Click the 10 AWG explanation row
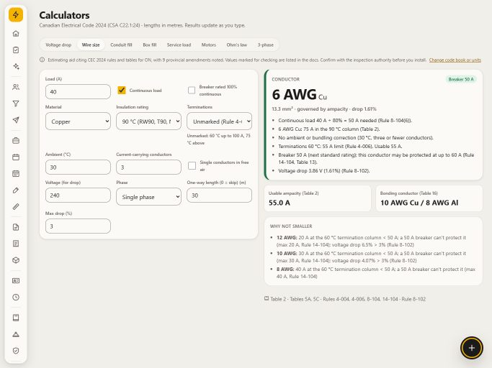This screenshot has height=368, width=492. (372, 257)
